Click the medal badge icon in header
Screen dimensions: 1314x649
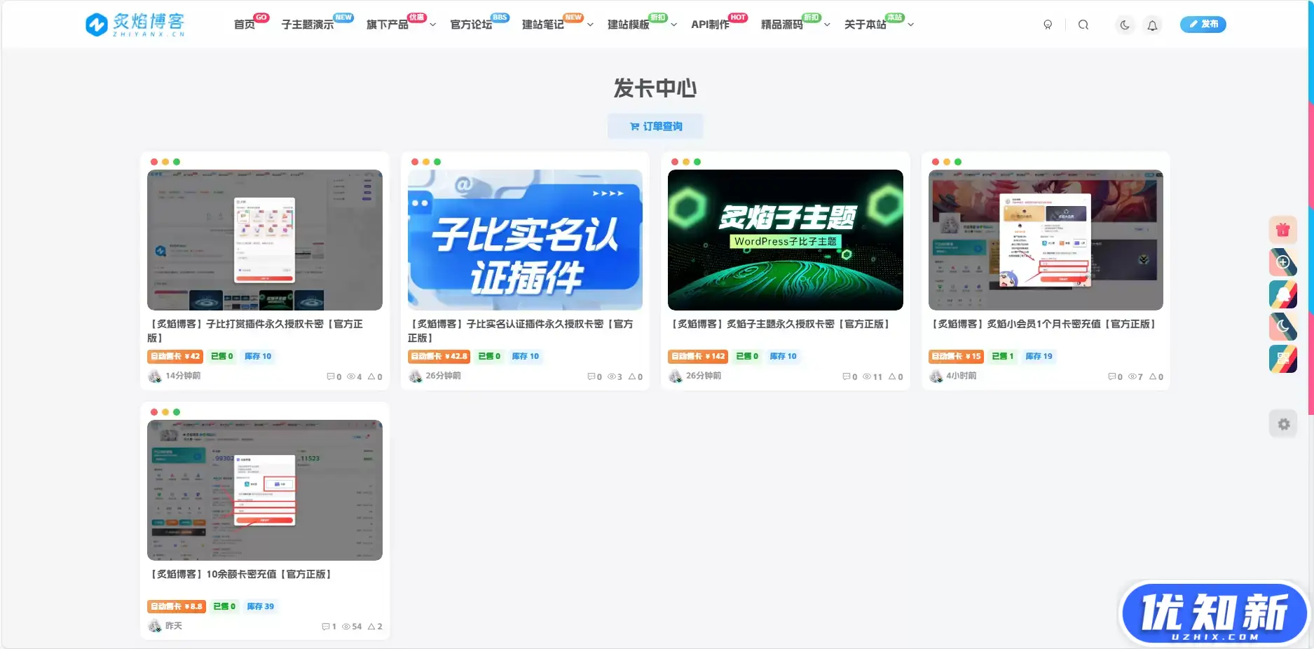click(1048, 25)
